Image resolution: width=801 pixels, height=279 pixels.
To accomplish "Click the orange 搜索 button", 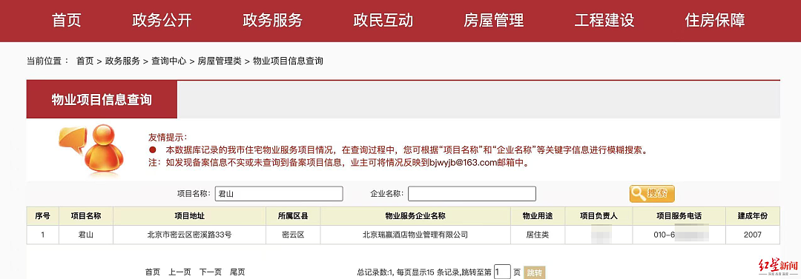I will click(x=652, y=193).
